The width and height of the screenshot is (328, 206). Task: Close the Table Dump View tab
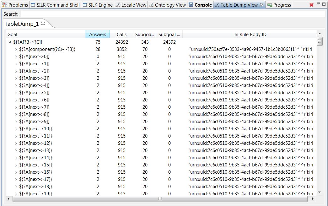click(262, 5)
